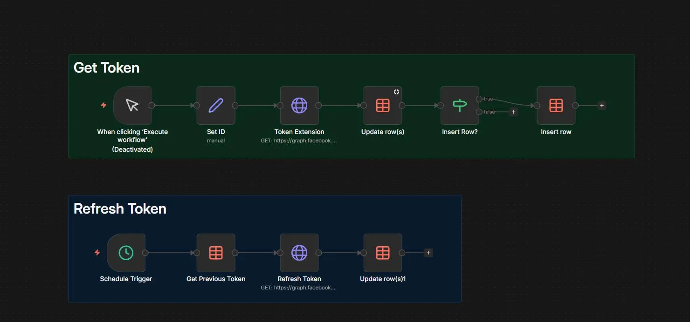This screenshot has height=322, width=690.
Task: Open the Schedule Trigger clock node
Action: click(126, 253)
